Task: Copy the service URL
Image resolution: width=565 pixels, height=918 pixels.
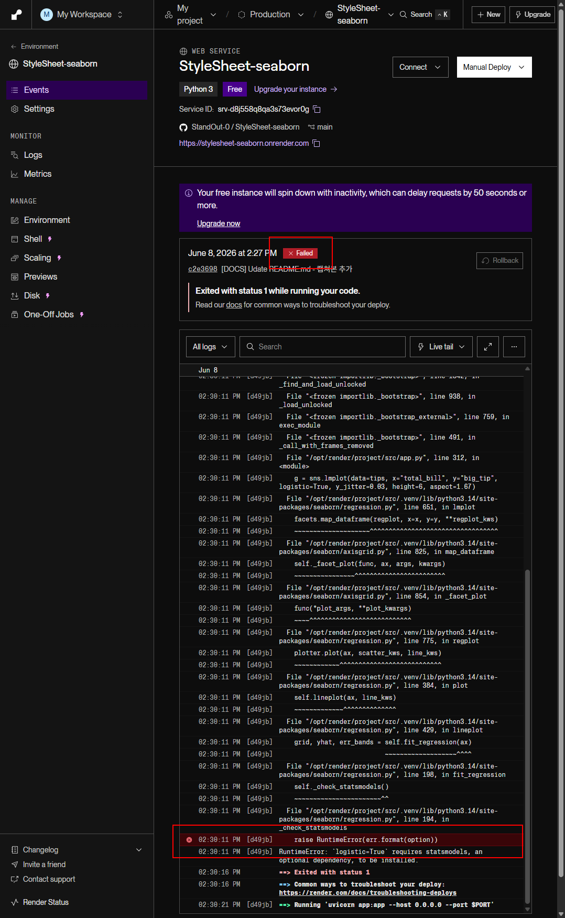Action: tap(317, 143)
